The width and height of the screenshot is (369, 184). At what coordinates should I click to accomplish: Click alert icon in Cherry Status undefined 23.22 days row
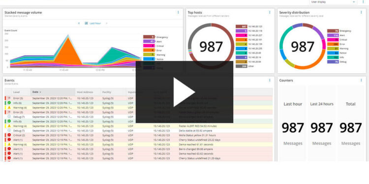coord(9,140)
